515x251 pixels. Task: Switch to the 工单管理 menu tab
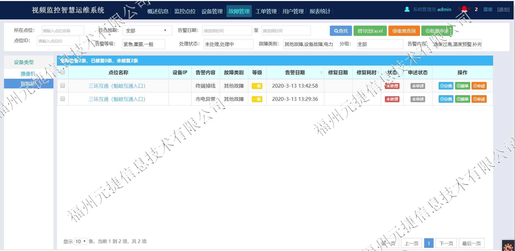tap(266, 11)
